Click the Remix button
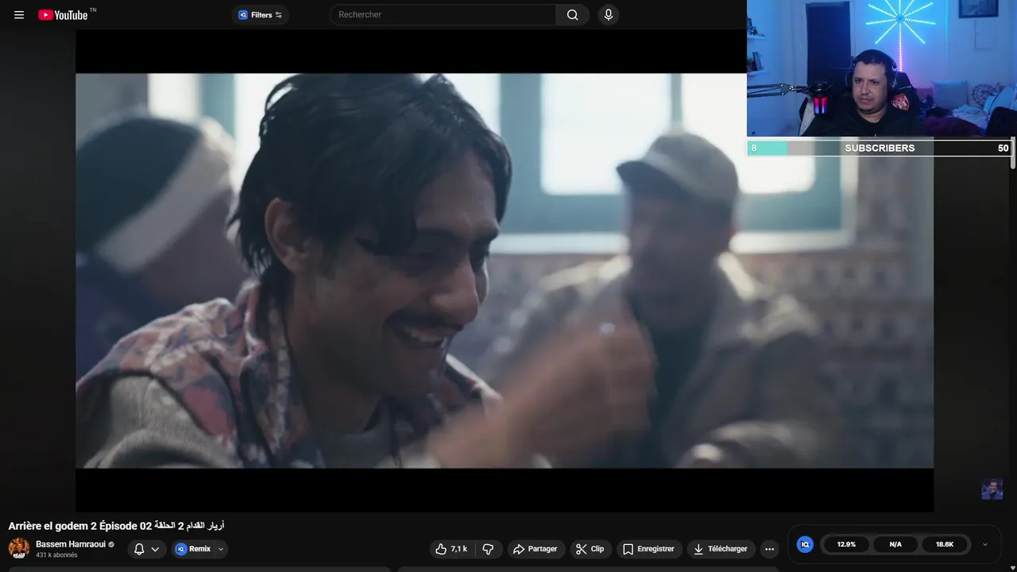Screen dimensions: 1017x572 click(193, 549)
